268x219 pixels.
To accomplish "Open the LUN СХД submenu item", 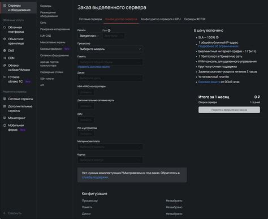I will click(x=45, y=36).
